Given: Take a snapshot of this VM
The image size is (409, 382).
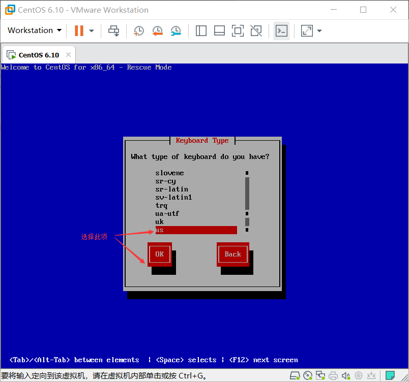Looking at the screenshot, I should click(139, 30).
